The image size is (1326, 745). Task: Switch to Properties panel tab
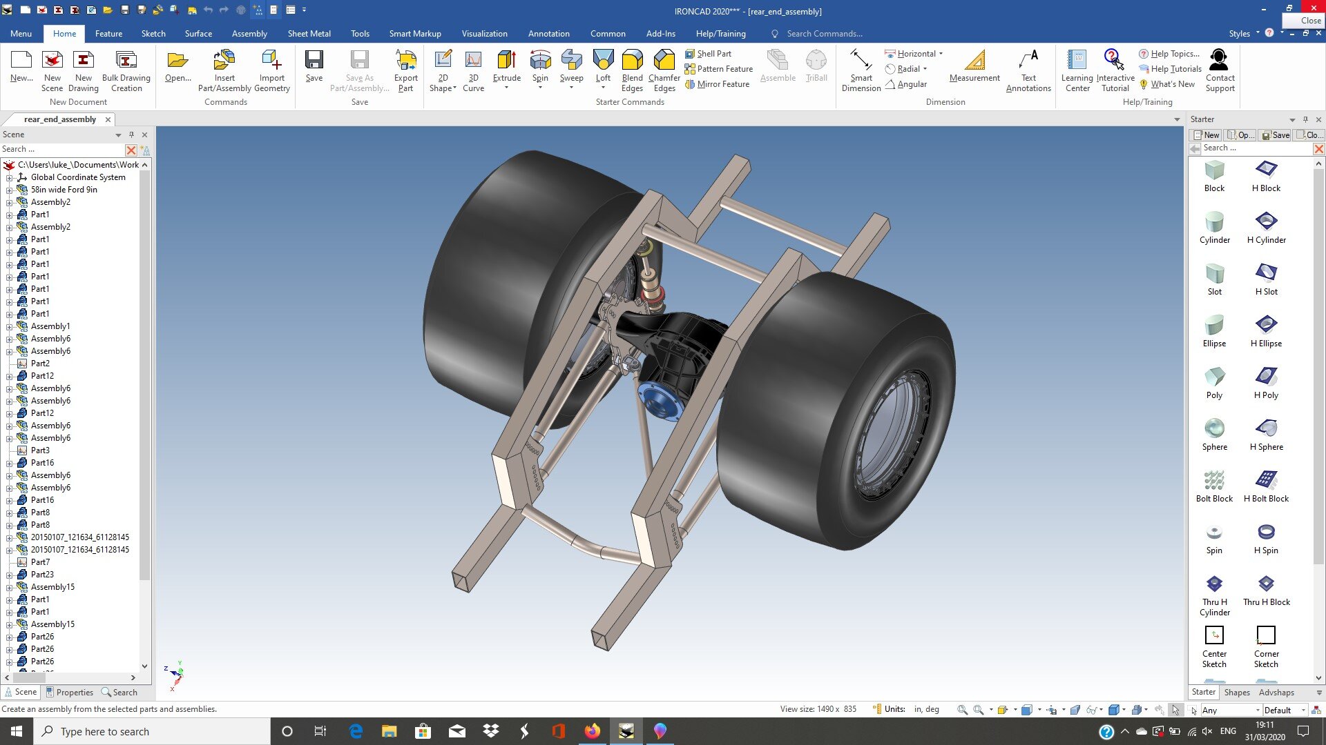pyautogui.click(x=69, y=692)
